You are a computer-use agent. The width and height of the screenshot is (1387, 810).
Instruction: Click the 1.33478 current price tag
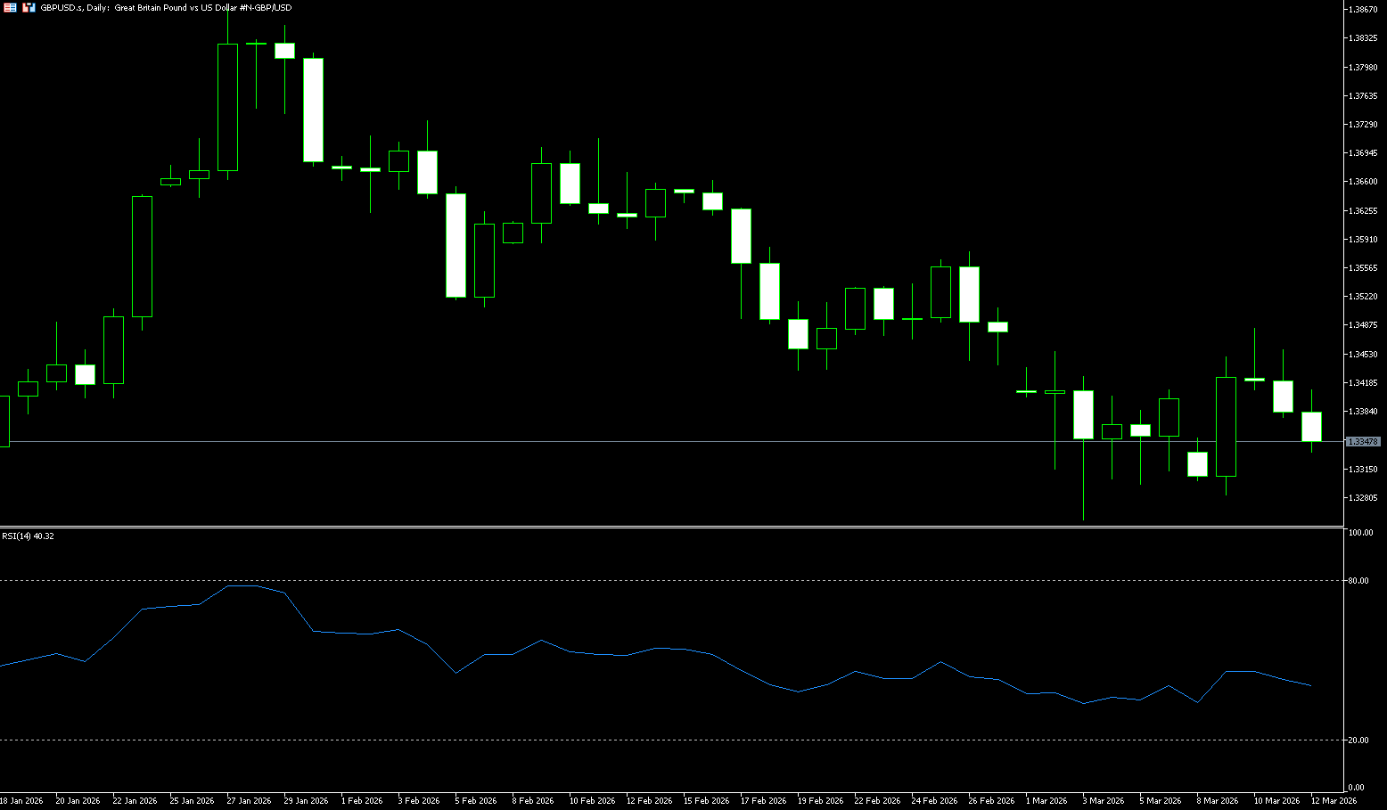(1363, 442)
